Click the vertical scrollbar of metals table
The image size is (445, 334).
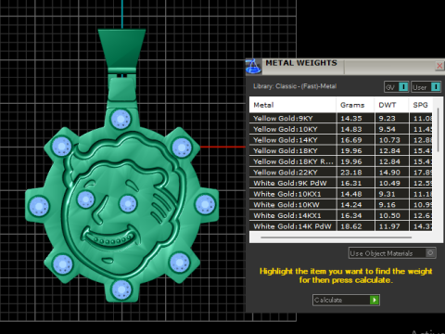pos(438,130)
